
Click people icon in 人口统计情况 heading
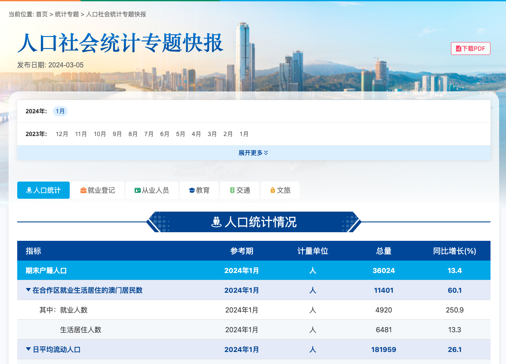click(x=216, y=222)
